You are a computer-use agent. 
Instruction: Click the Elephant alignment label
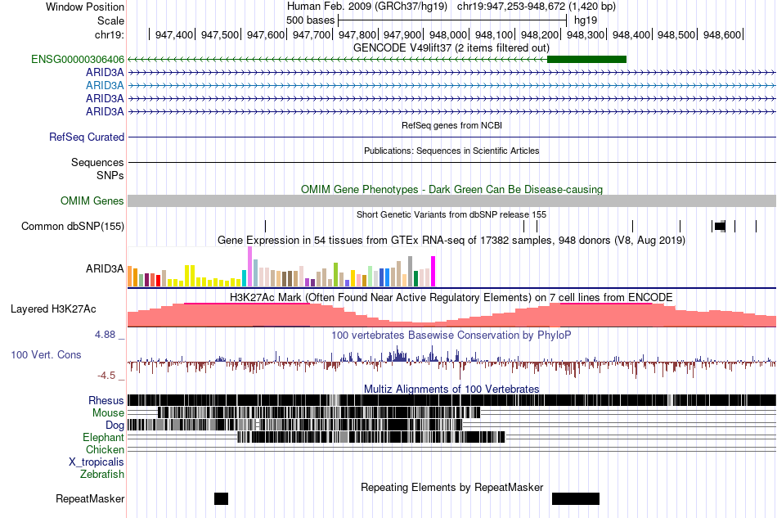click(103, 437)
